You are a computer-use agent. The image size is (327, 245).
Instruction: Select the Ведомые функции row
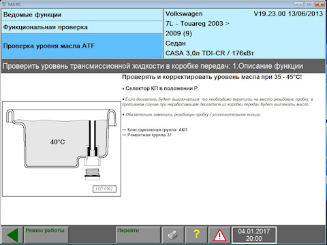pyautogui.click(x=82, y=15)
